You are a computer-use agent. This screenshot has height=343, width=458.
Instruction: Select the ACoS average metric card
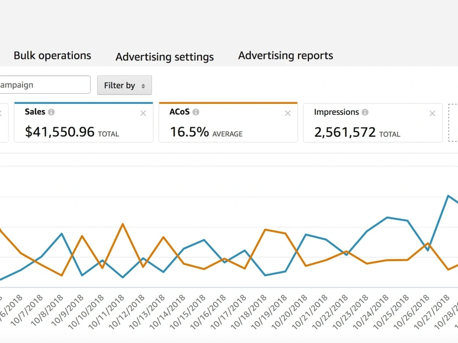[x=228, y=123]
